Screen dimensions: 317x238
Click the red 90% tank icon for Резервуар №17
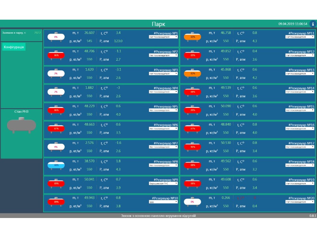pos(193,147)
